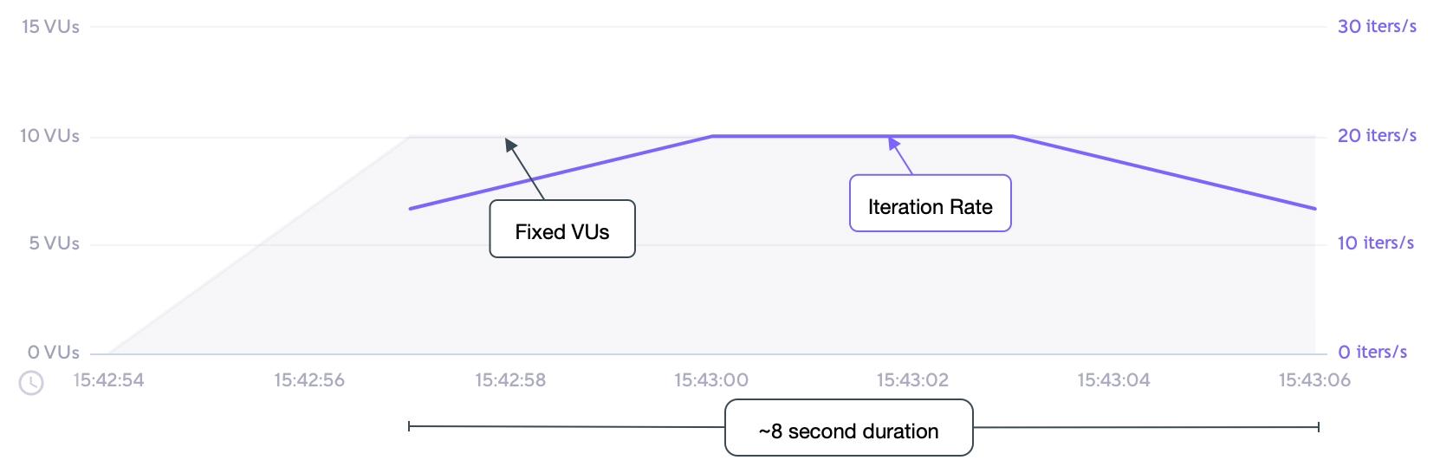Click the clock icon beside the time axis
This screenshot has height=473, width=1440.
pos(31,382)
